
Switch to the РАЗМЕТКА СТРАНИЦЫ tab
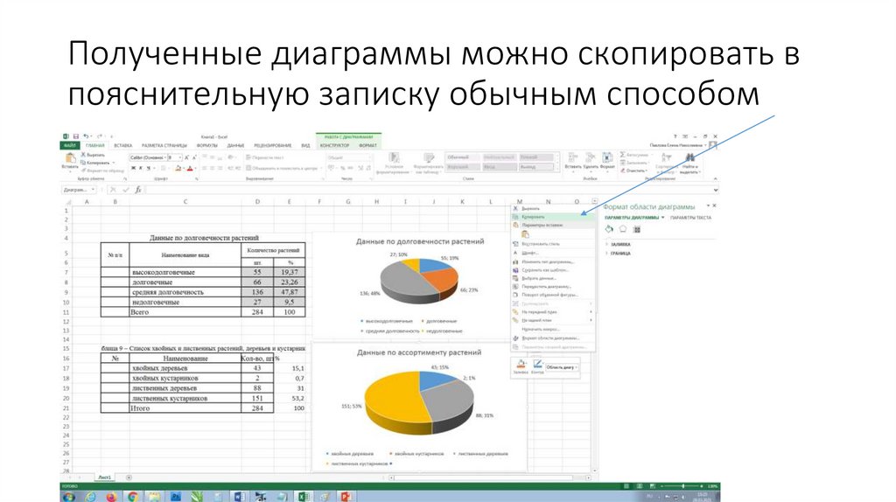point(164,146)
